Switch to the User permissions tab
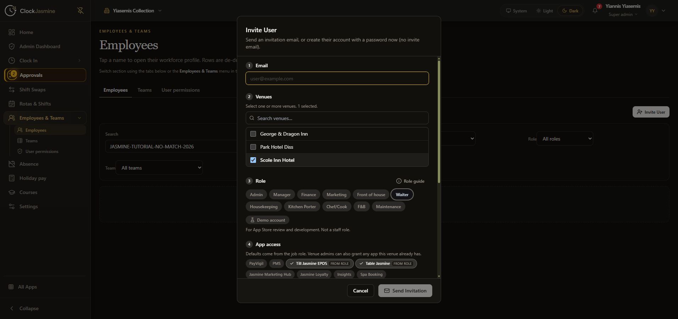This screenshot has height=319, width=678. [180, 90]
